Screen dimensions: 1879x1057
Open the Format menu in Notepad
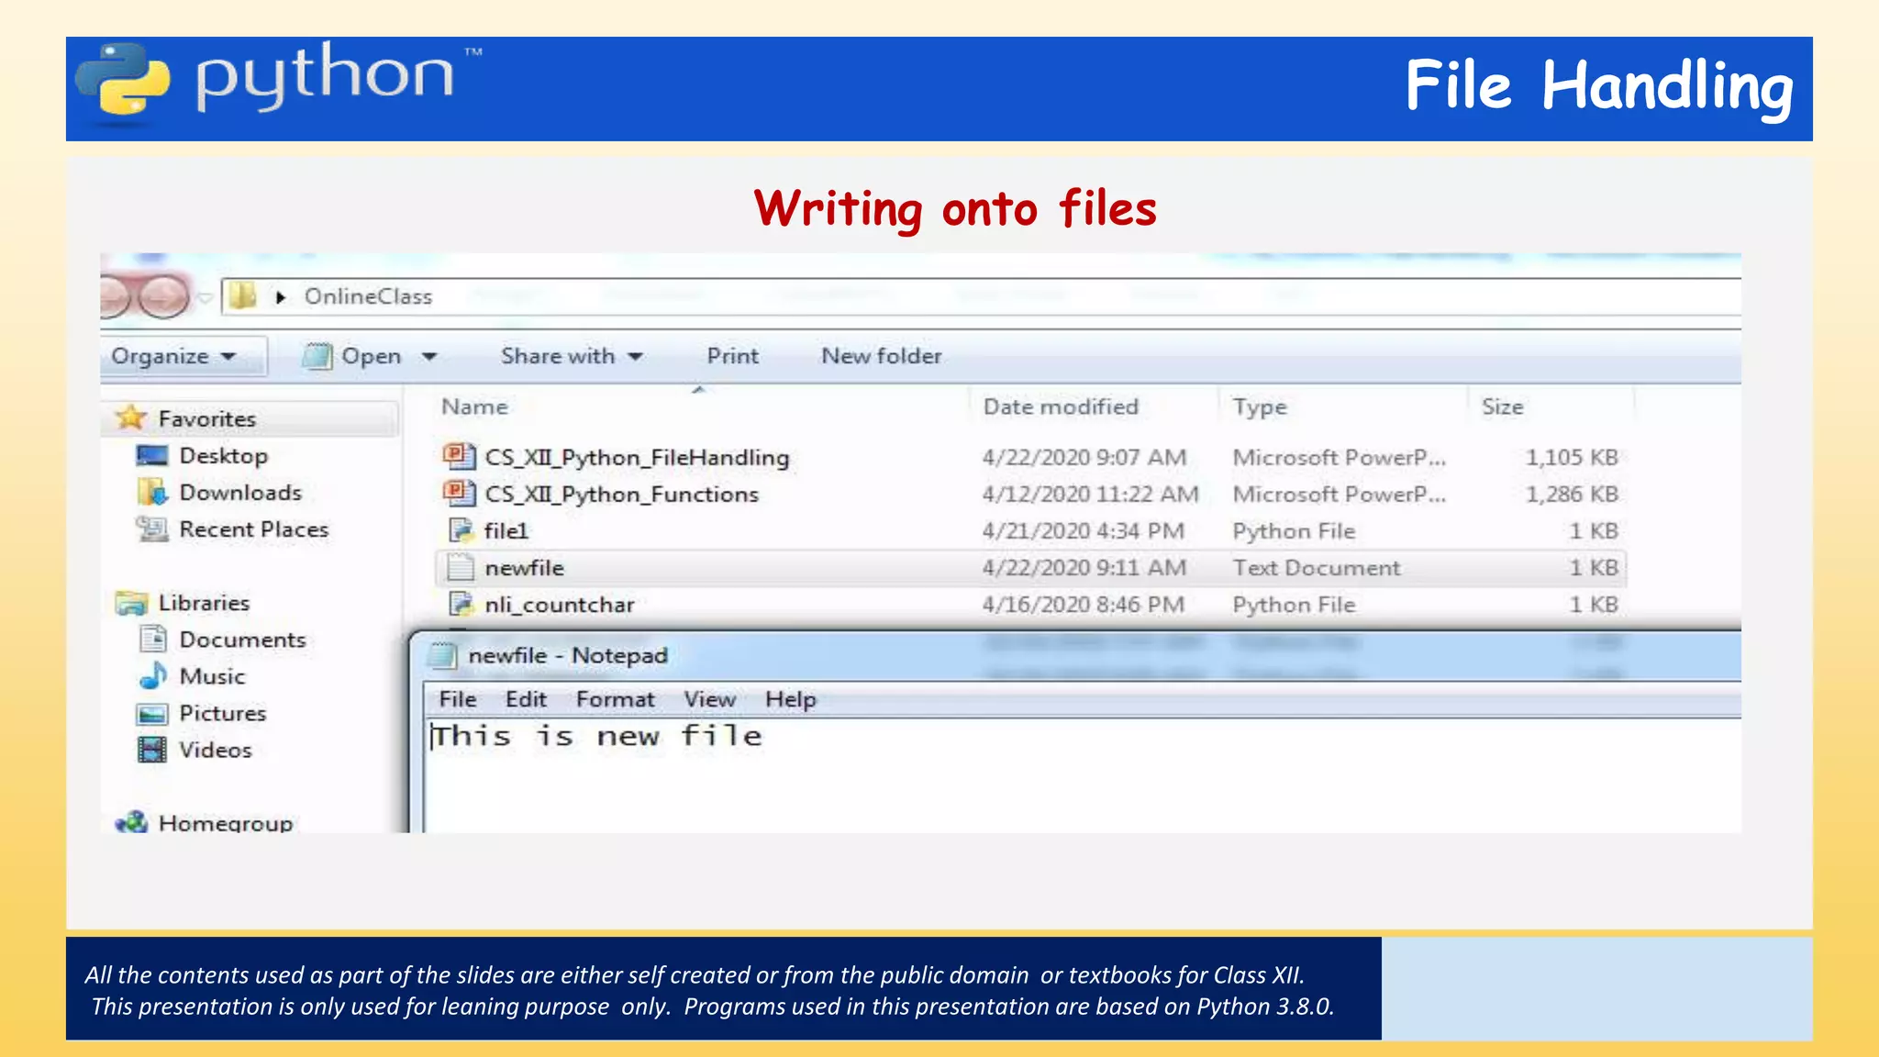(x=616, y=699)
